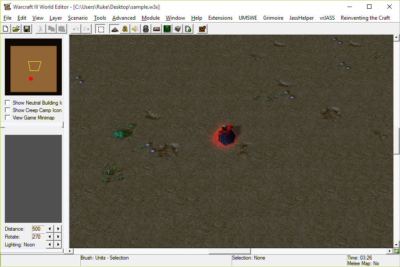Click the vertical scrollbar thumb
The height and width of the screenshot is (267, 400).
[396, 141]
